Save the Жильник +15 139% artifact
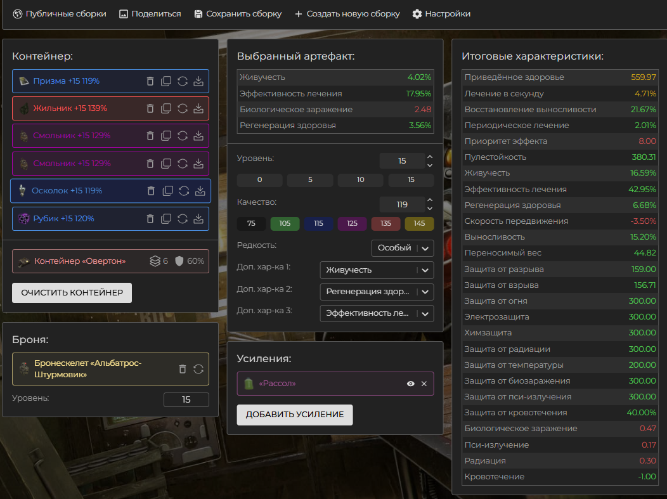 pyautogui.click(x=198, y=108)
